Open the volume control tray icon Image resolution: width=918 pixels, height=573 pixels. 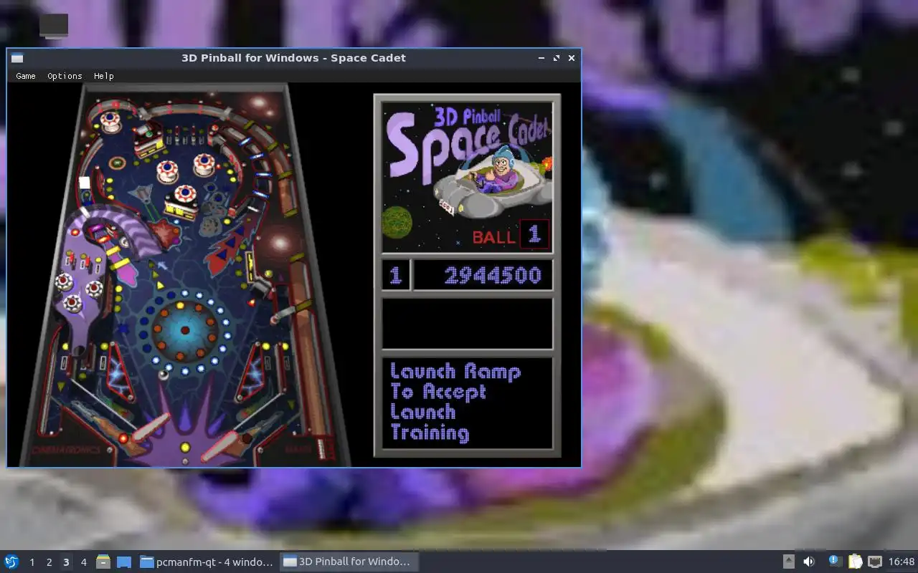pyautogui.click(x=809, y=562)
